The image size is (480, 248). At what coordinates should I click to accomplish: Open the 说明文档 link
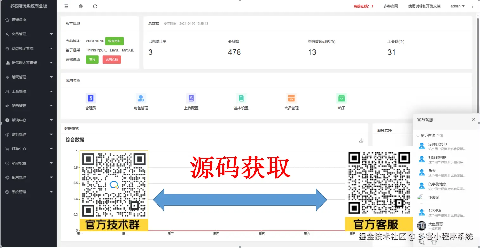[112, 60]
